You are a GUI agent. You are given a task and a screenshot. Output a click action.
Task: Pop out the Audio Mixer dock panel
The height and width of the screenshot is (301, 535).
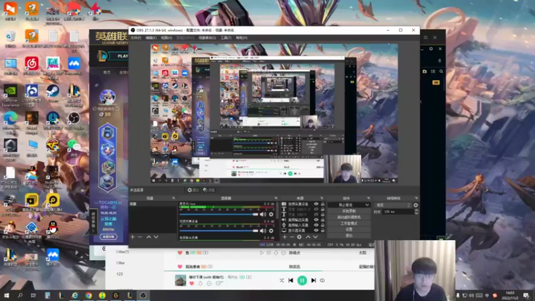coord(276,198)
